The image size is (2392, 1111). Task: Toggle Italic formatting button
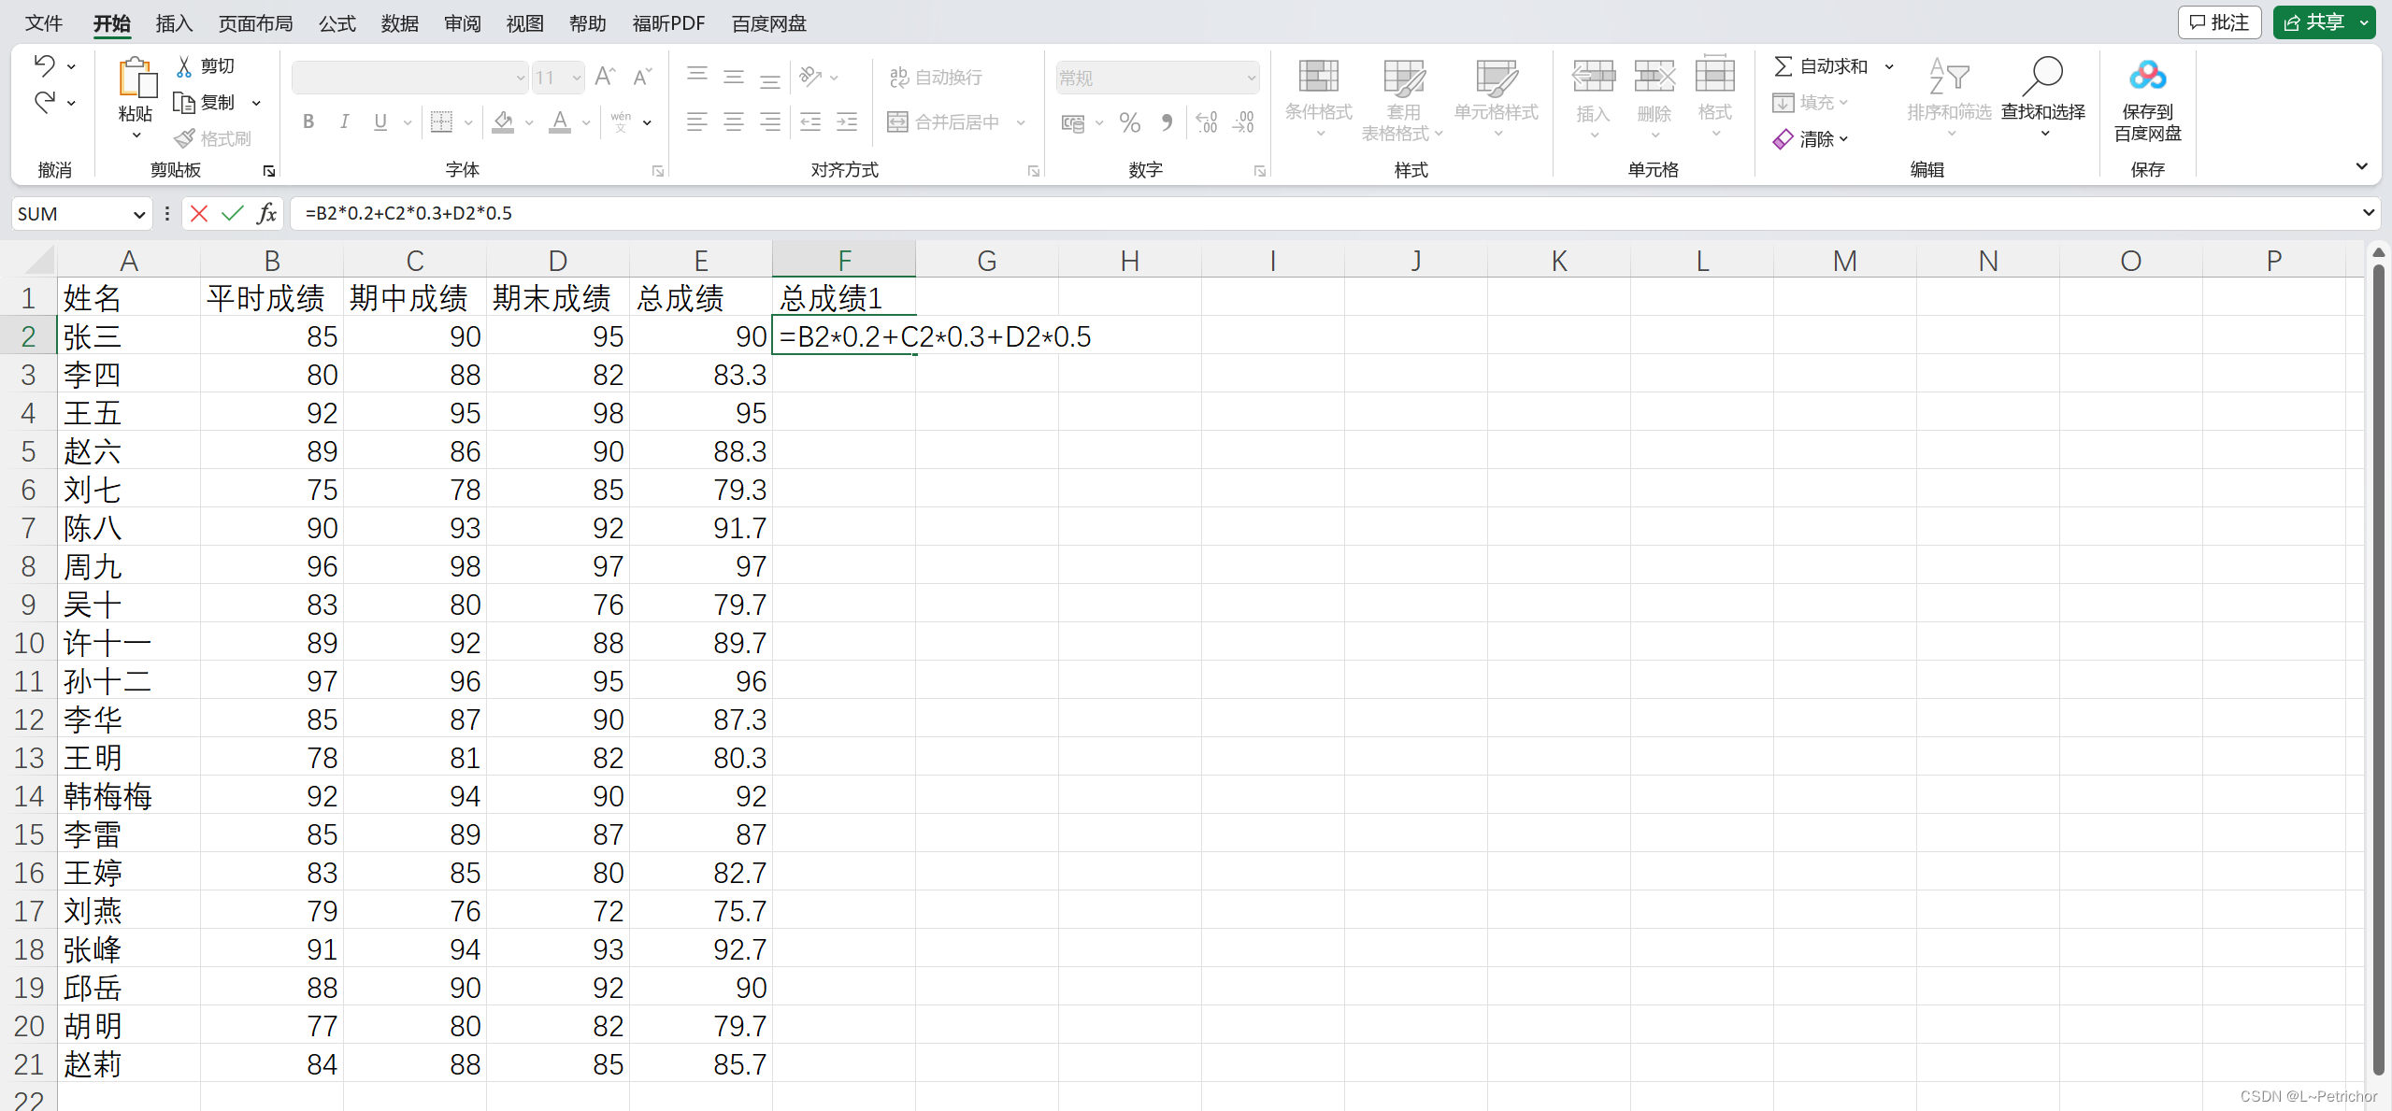point(345,122)
